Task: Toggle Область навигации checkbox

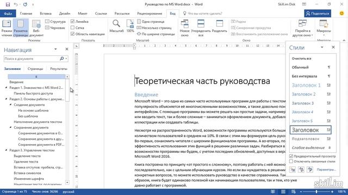Action: point(72,34)
